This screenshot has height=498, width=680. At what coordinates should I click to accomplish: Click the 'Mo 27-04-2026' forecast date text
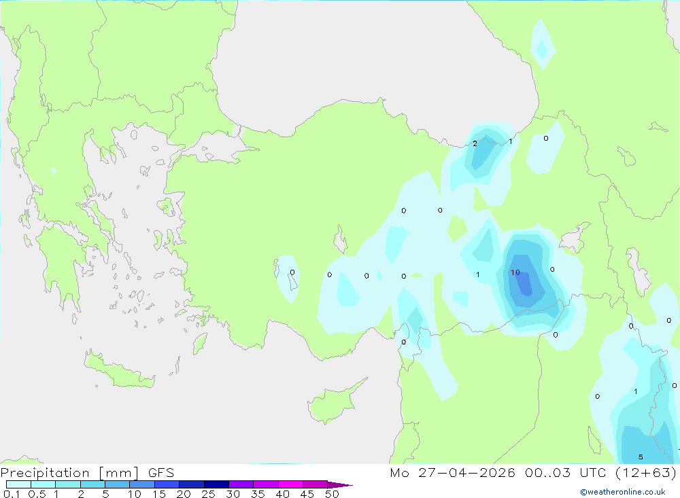452,472
